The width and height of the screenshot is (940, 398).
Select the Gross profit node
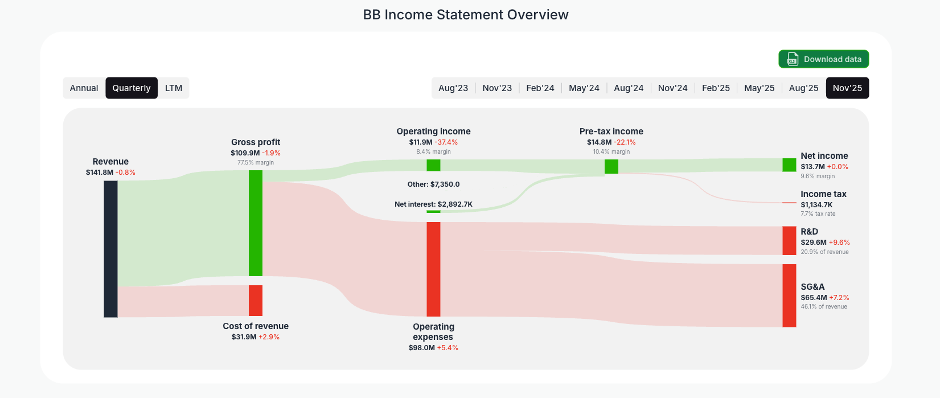pos(255,222)
